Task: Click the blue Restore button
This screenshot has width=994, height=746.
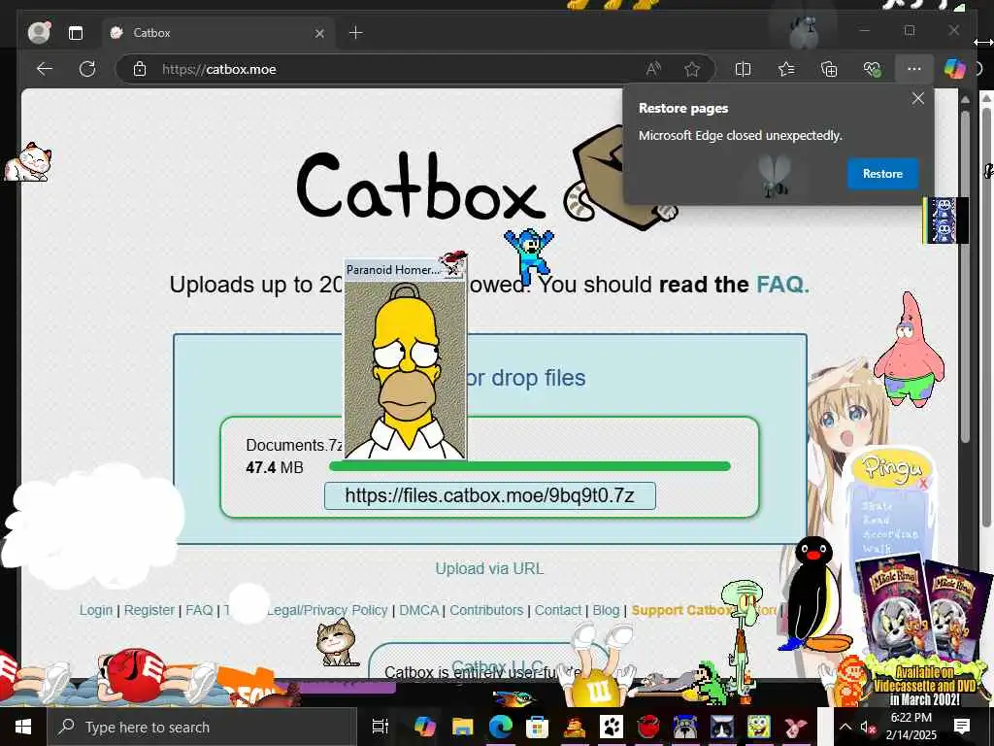Action: [x=882, y=174]
